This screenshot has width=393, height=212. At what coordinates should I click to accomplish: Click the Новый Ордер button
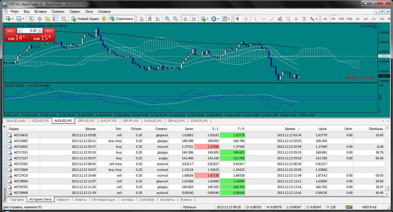[85, 19]
